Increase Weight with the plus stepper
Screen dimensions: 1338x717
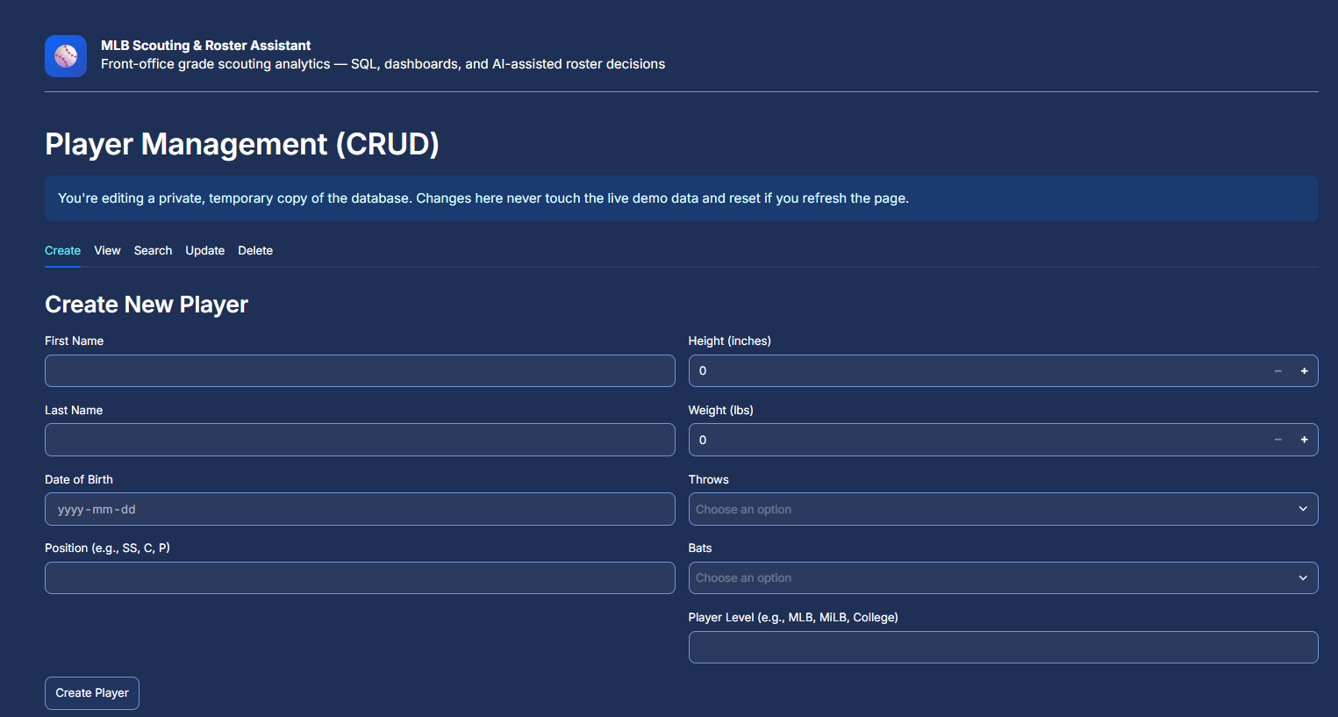click(x=1304, y=440)
